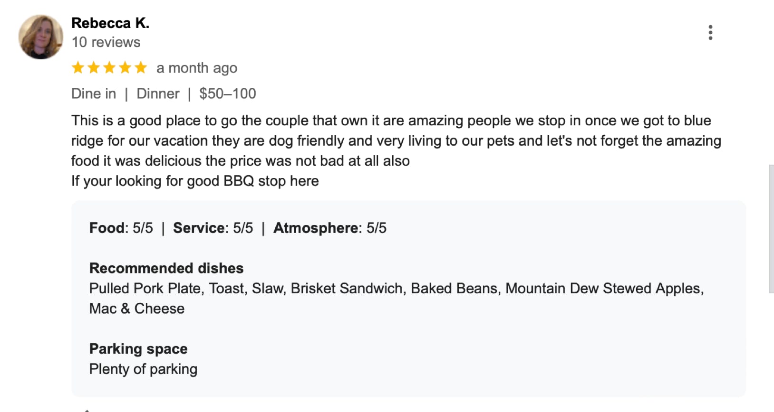
Task: Click Rebecca K.'s profile photo
Action: (41, 37)
